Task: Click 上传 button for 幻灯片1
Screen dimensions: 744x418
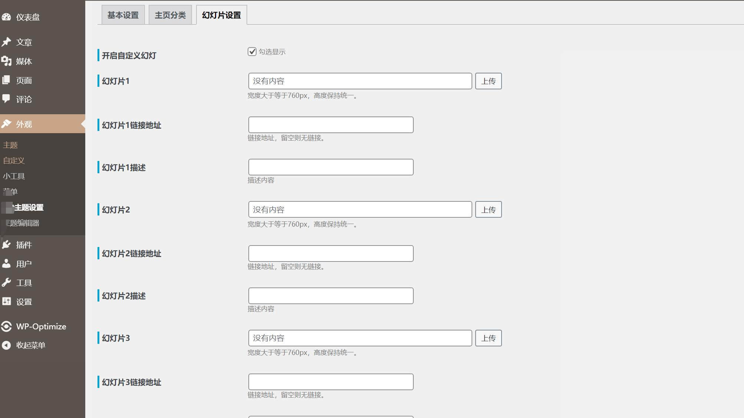Action: click(x=489, y=81)
